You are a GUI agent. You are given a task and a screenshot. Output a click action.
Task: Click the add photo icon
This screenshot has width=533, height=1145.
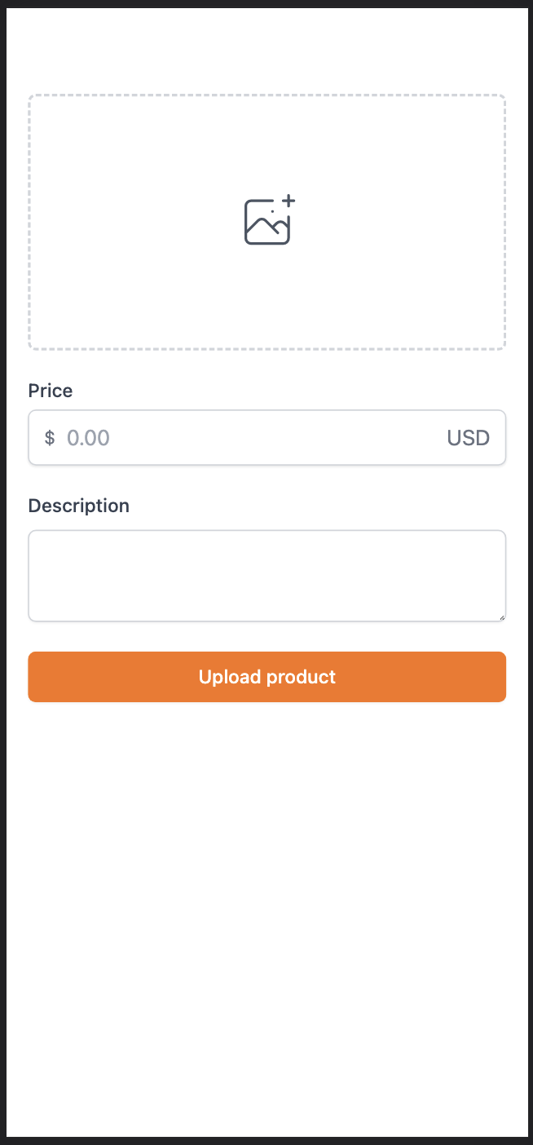click(268, 221)
